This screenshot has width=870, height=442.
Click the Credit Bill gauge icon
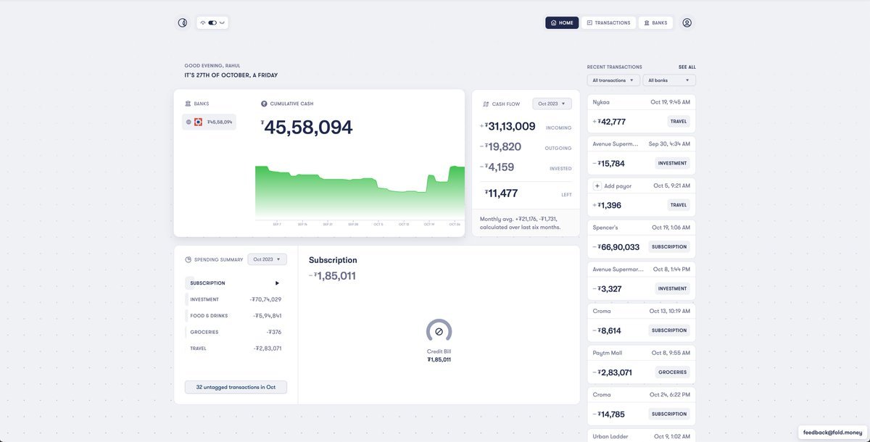click(439, 331)
